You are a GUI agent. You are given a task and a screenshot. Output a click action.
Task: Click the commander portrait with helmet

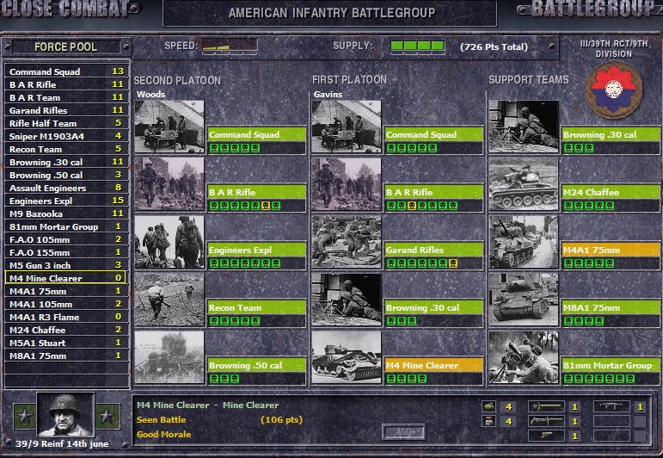65,415
